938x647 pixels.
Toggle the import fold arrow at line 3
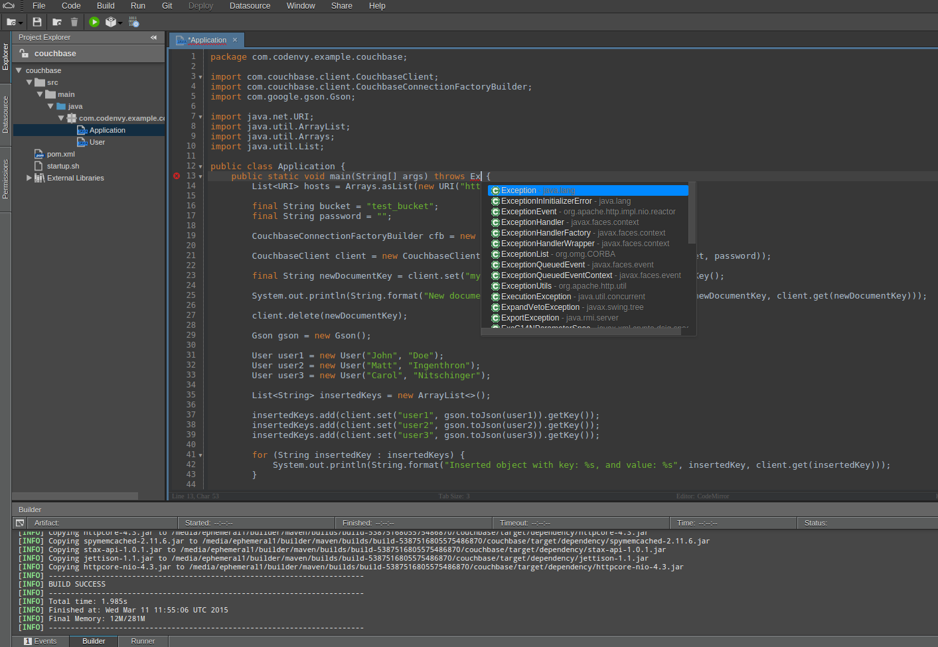pos(200,77)
